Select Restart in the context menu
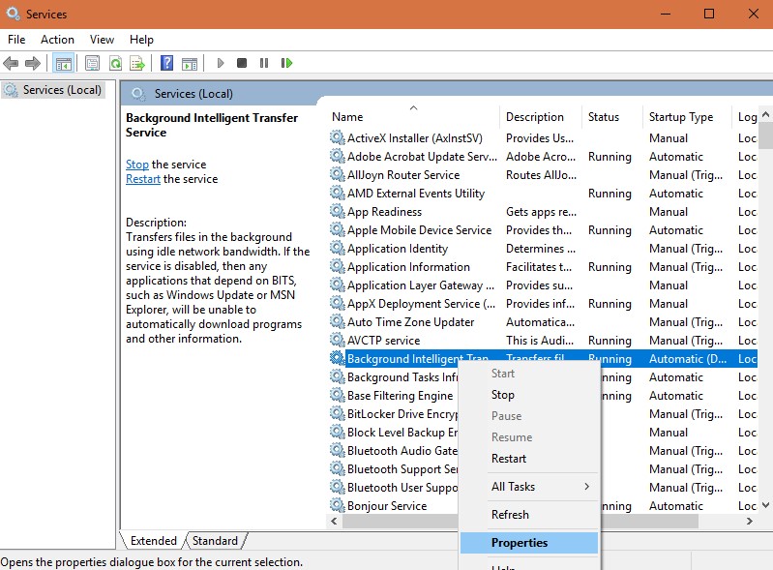The height and width of the screenshot is (570, 773). 509,459
